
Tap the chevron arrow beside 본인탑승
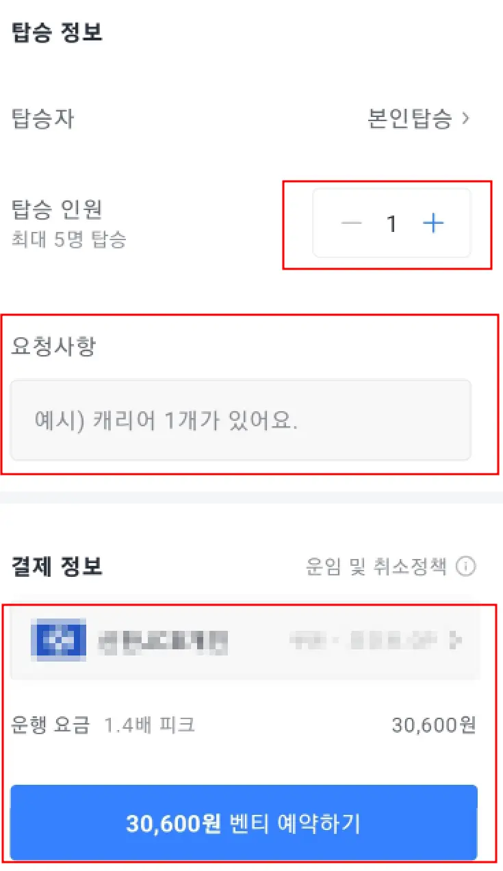coord(465,118)
